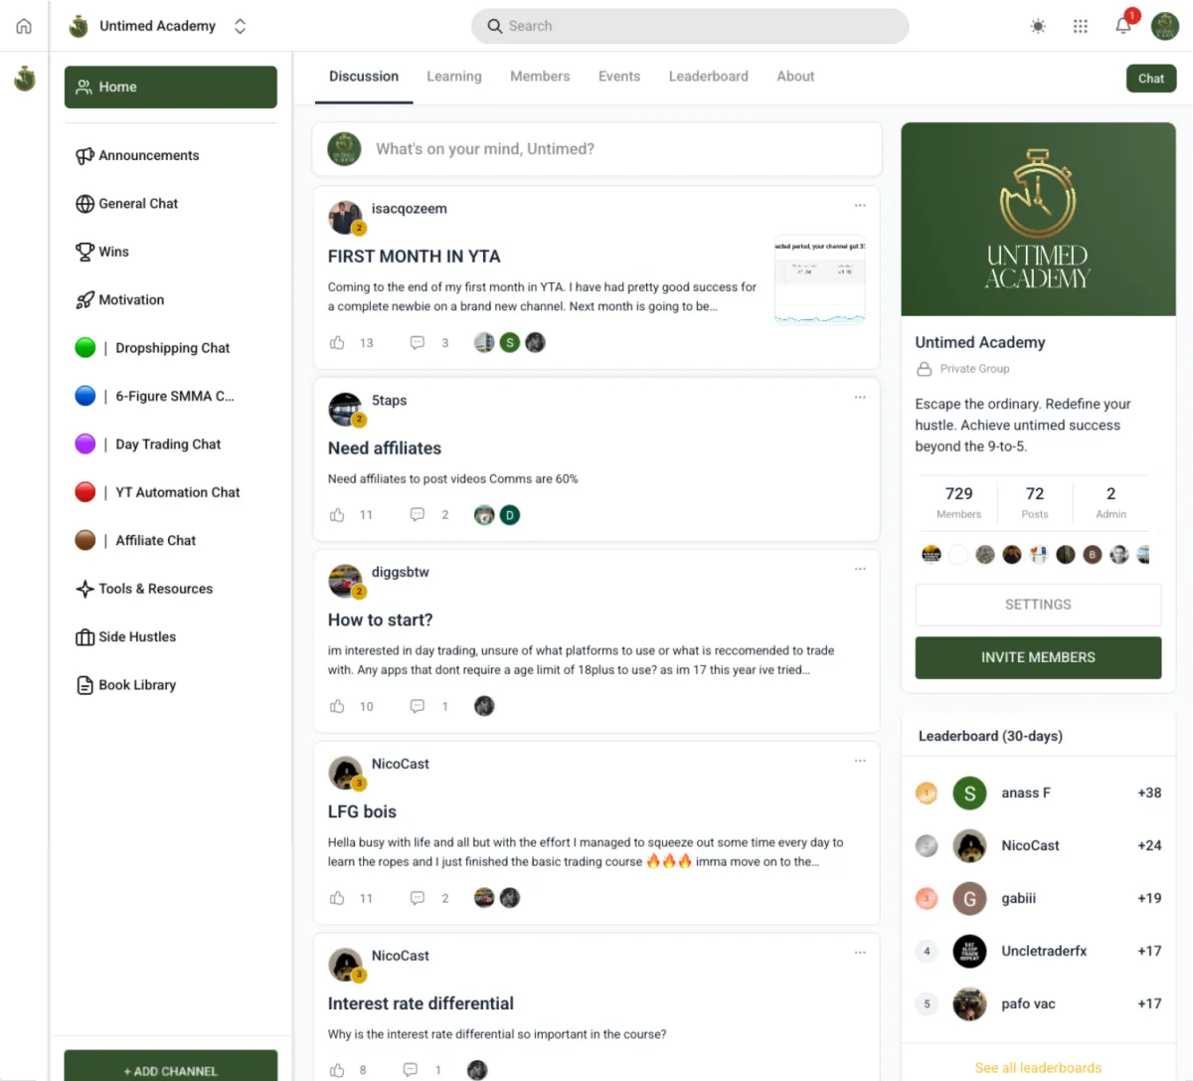
Task: Open the apps grid icon
Action: 1081,27
